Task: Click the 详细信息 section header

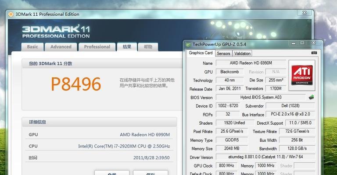Action: [x=37, y=122]
